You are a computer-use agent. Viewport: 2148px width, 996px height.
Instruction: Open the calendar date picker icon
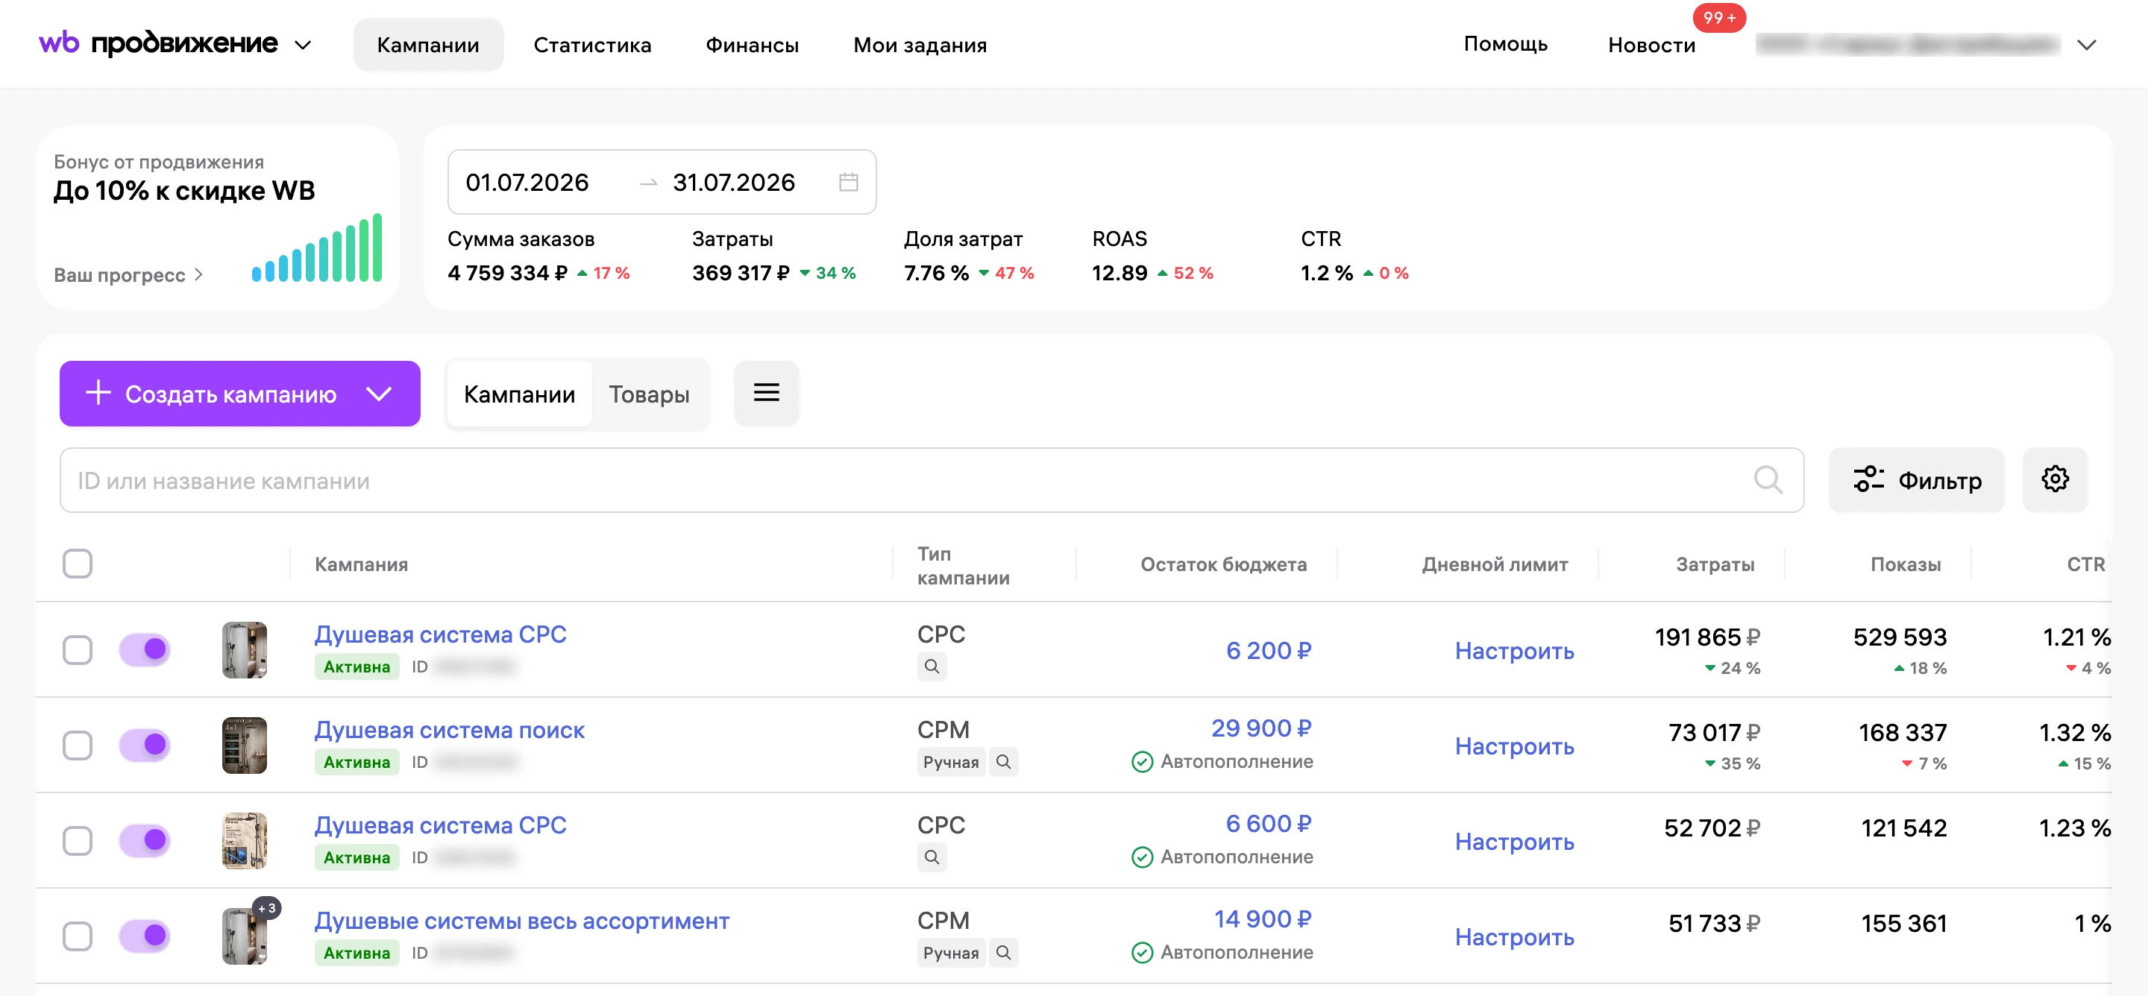848,182
